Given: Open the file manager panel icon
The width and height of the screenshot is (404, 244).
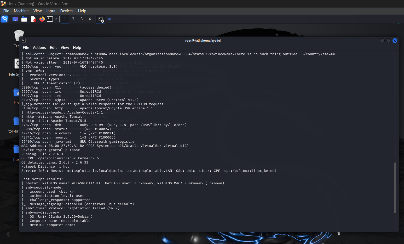Looking at the screenshot, I should 24,19.
